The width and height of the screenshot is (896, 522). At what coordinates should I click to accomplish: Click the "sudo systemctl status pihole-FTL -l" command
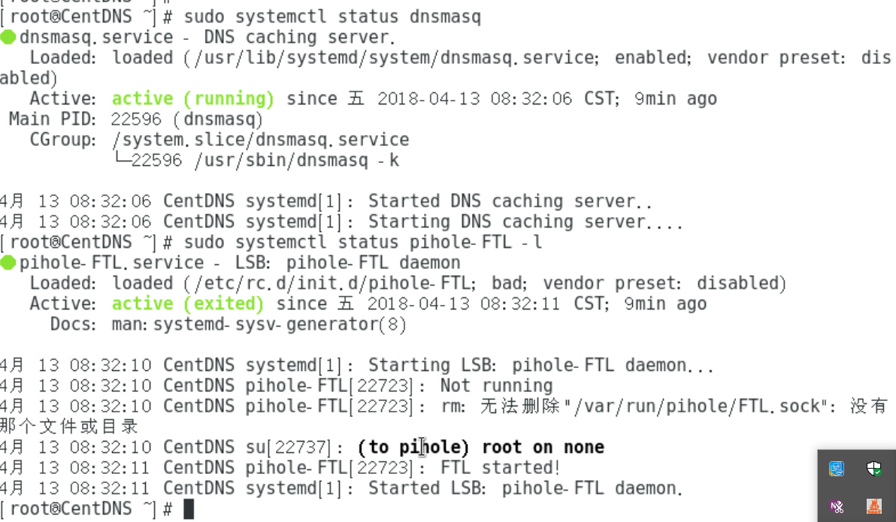click(363, 242)
